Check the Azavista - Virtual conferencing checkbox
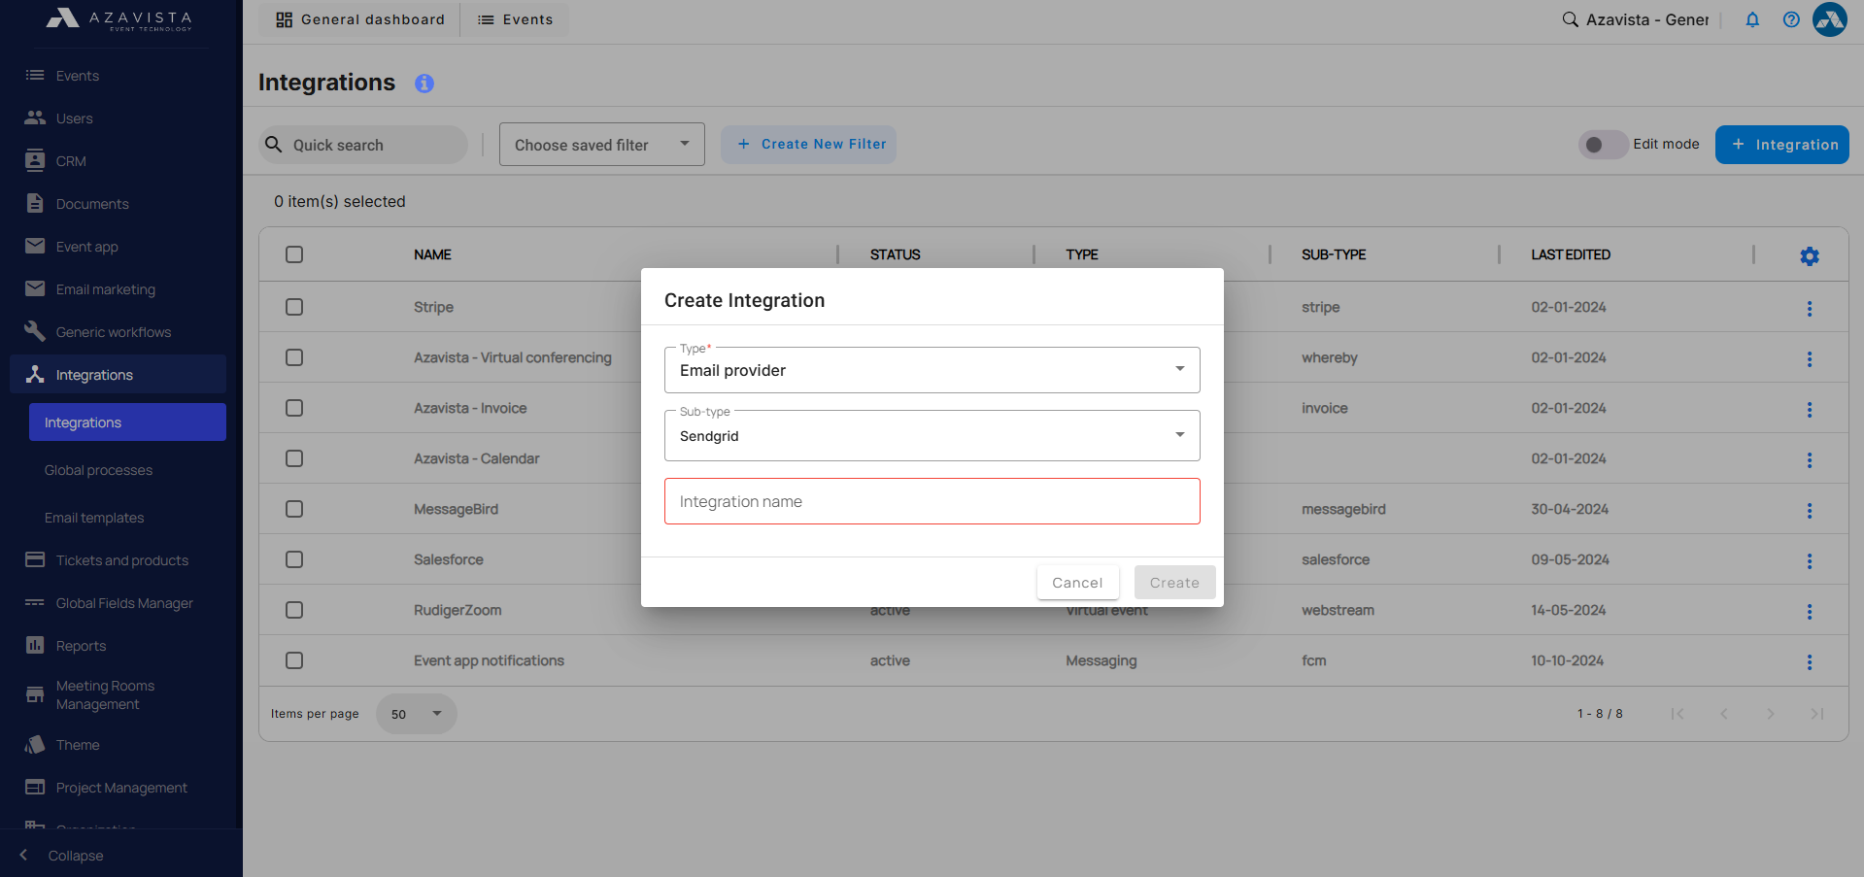The image size is (1864, 877). (x=294, y=357)
